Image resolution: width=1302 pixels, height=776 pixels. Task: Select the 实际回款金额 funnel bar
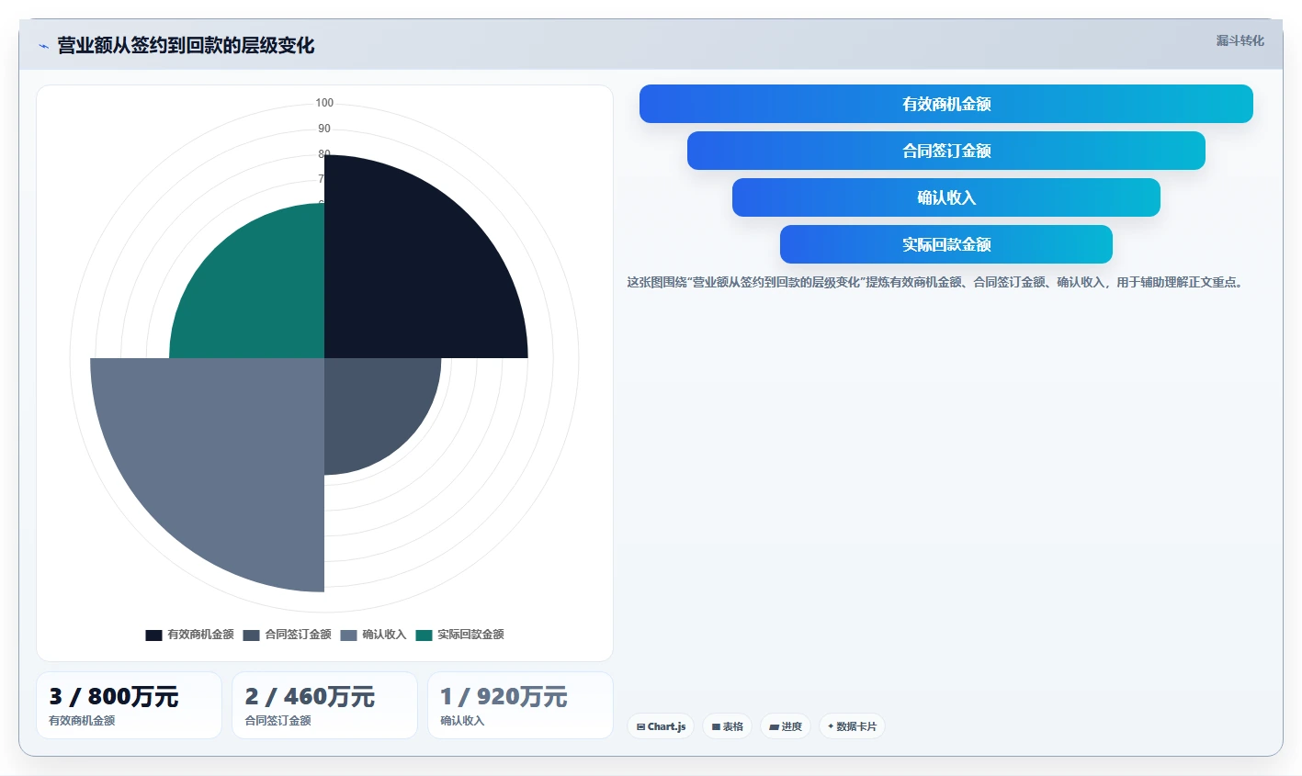(x=945, y=244)
